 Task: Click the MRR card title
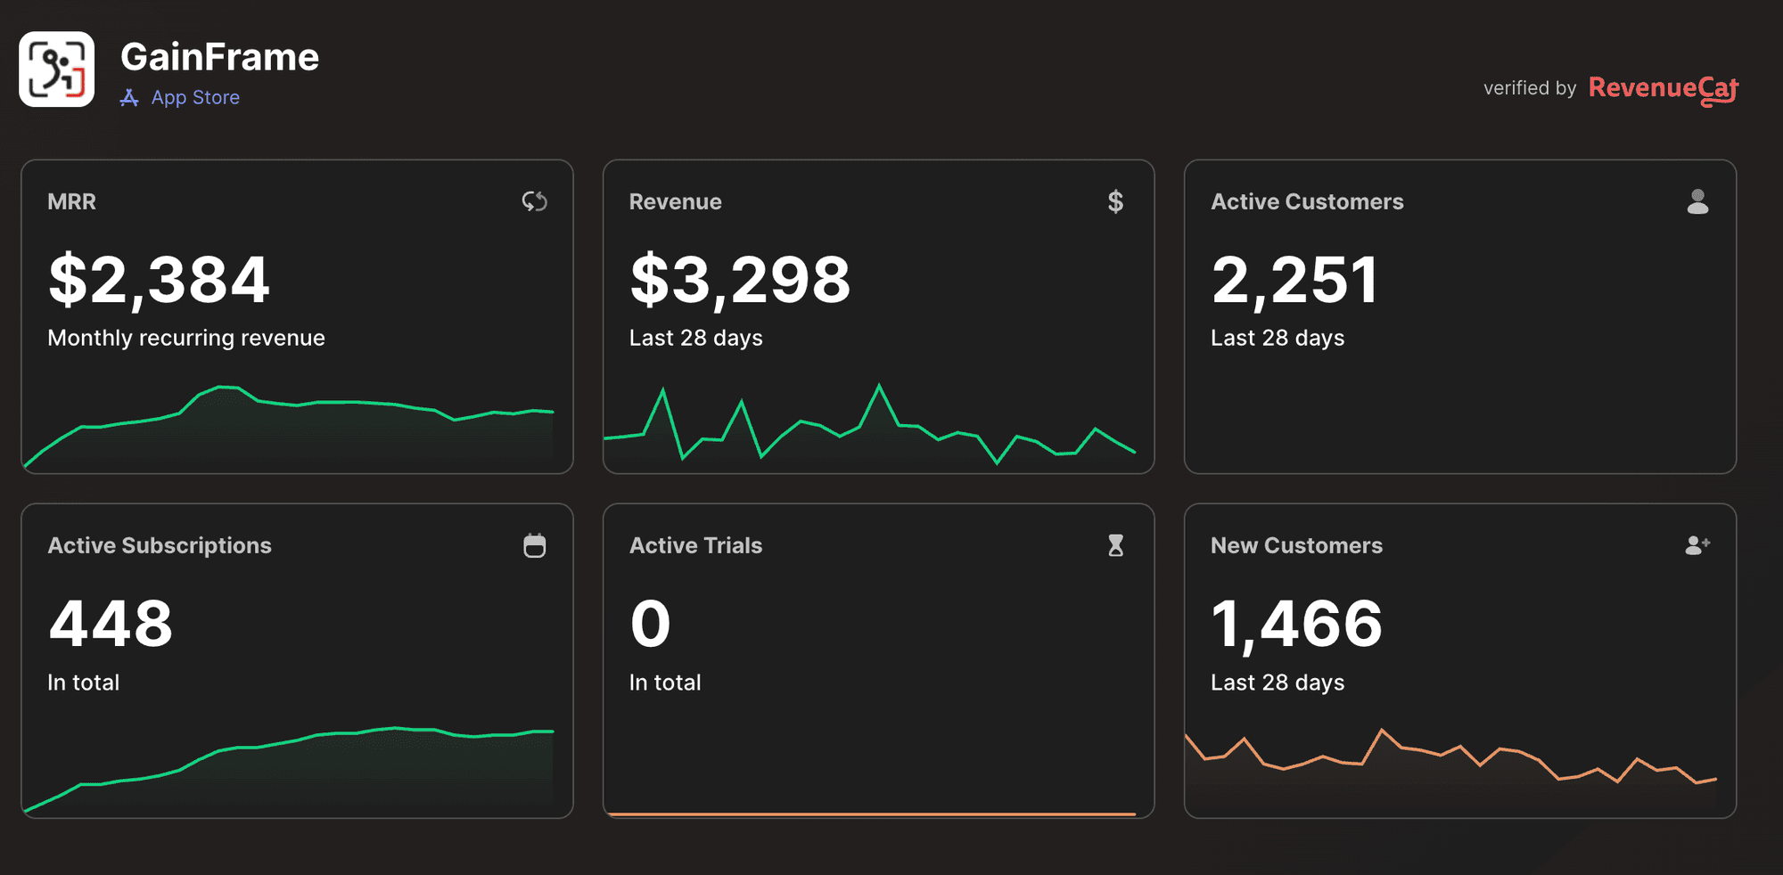tap(71, 201)
